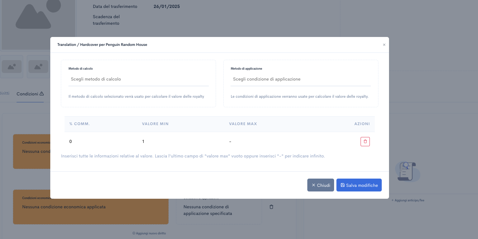Click the modal title Translation / Hardcover text
The image size is (478, 239).
click(102, 45)
